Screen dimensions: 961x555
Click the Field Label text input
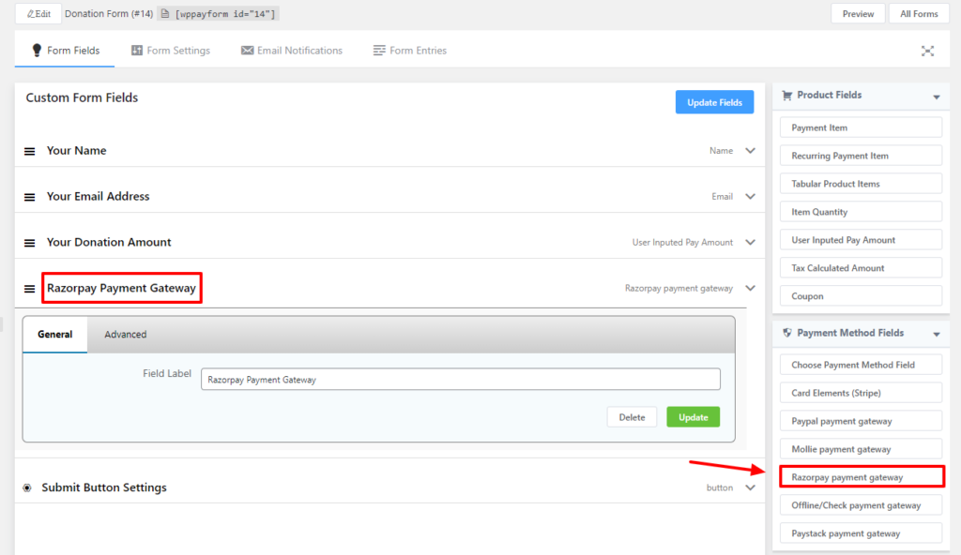tap(460, 379)
